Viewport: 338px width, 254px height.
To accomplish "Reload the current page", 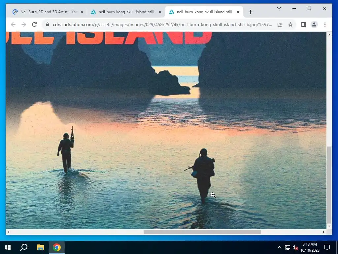I will 34,24.
